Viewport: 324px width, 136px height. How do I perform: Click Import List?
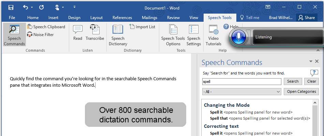[142, 27]
